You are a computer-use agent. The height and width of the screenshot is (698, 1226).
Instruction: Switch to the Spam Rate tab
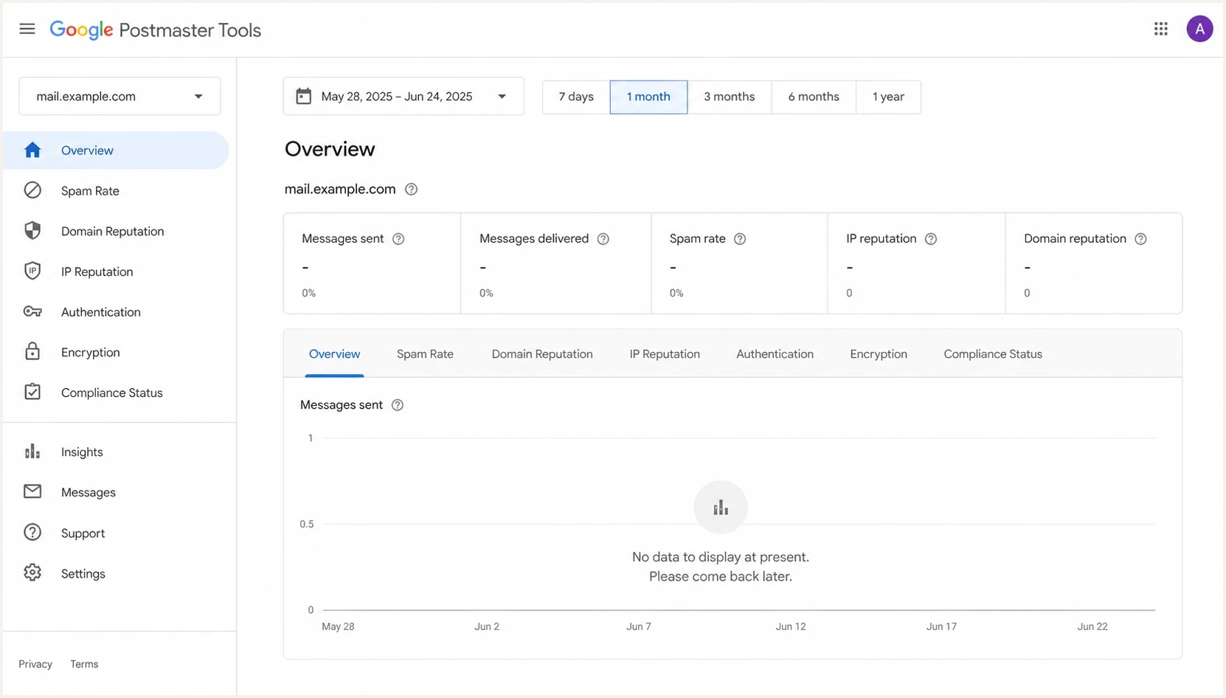click(425, 354)
